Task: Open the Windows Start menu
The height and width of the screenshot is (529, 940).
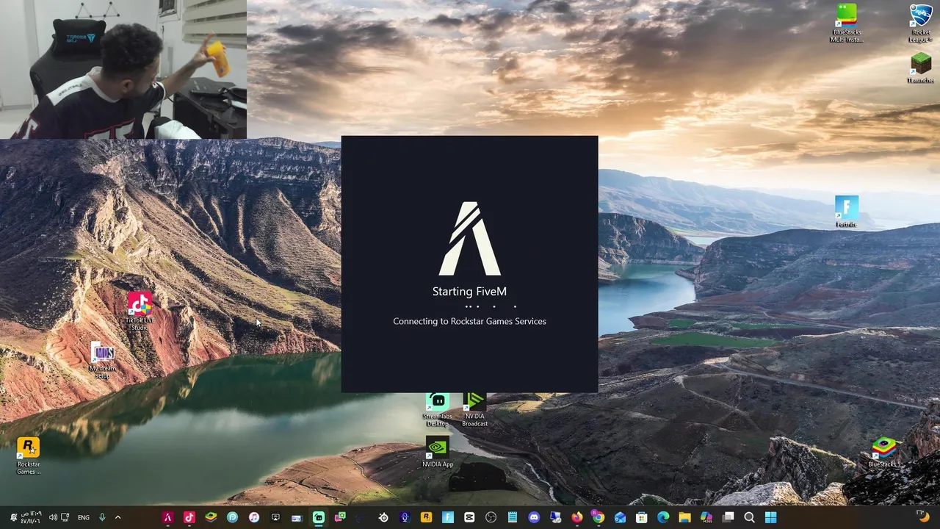Action: pyautogui.click(x=770, y=517)
